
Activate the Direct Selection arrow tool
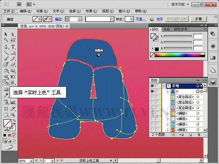pyautogui.click(x=13, y=34)
